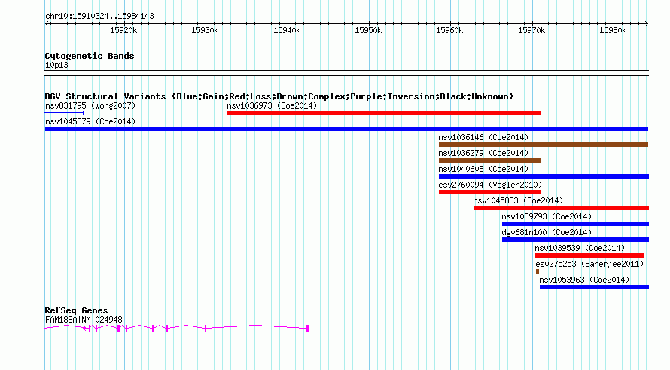670x370 pixels.
Task: Click the FAM188A gene model glyph
Action: (177, 328)
